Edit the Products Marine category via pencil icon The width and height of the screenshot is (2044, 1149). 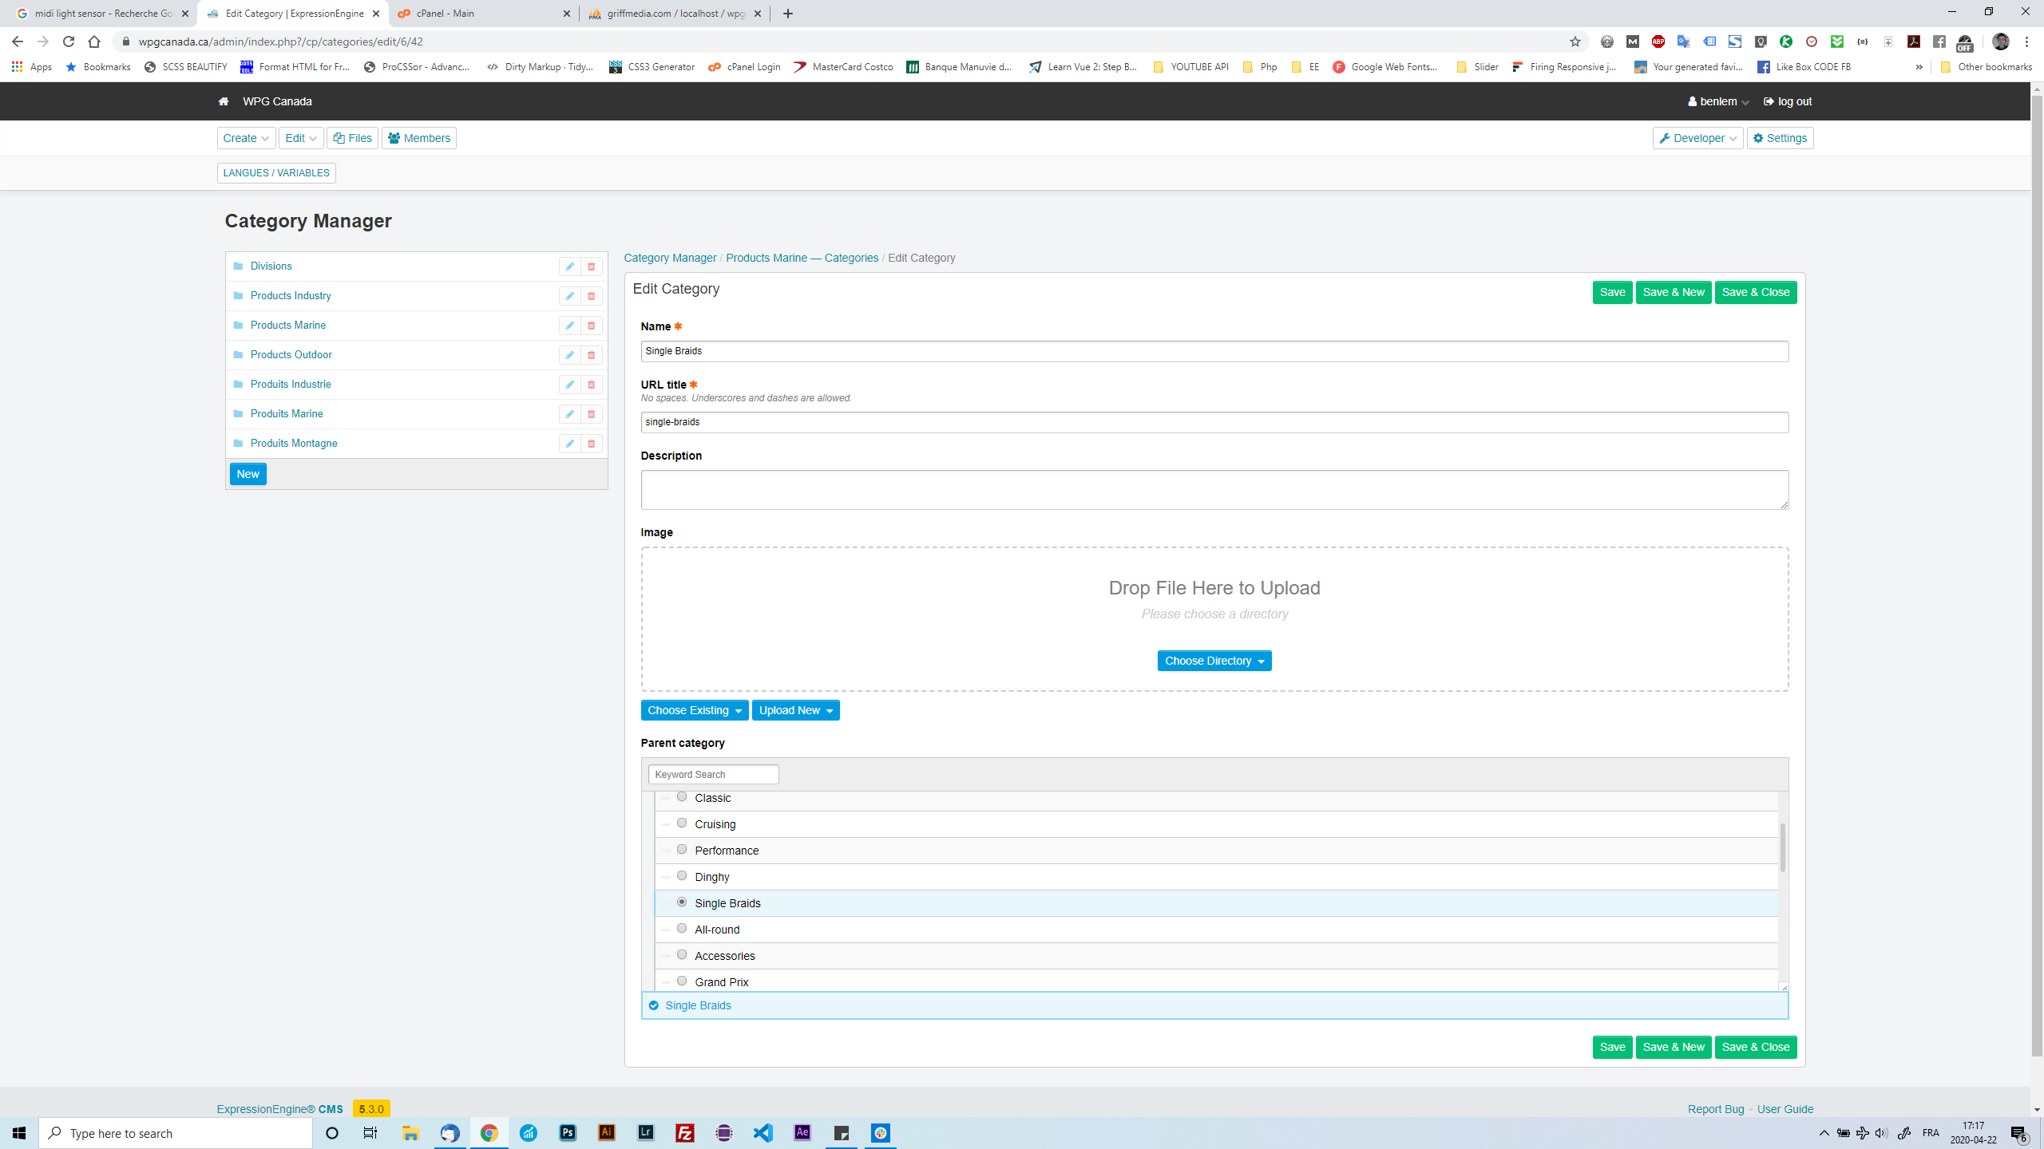[569, 326]
